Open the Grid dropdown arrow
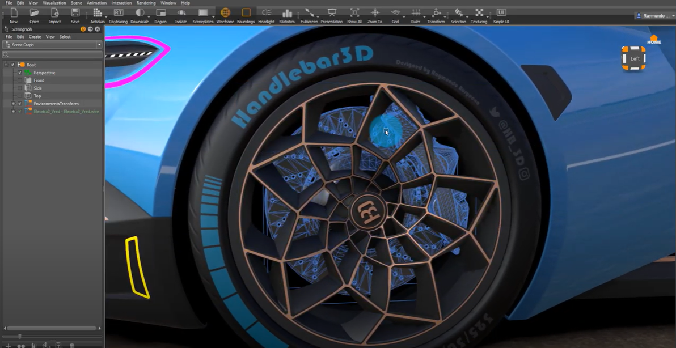 tap(404, 17)
